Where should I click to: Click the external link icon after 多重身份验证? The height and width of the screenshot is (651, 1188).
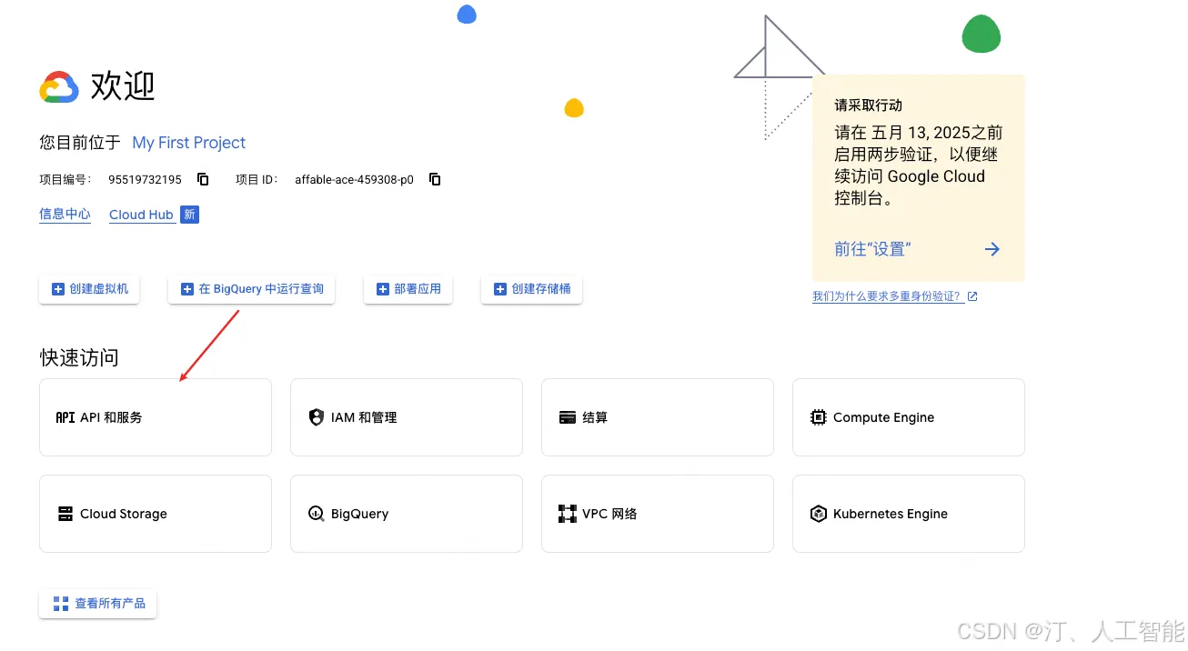972,296
